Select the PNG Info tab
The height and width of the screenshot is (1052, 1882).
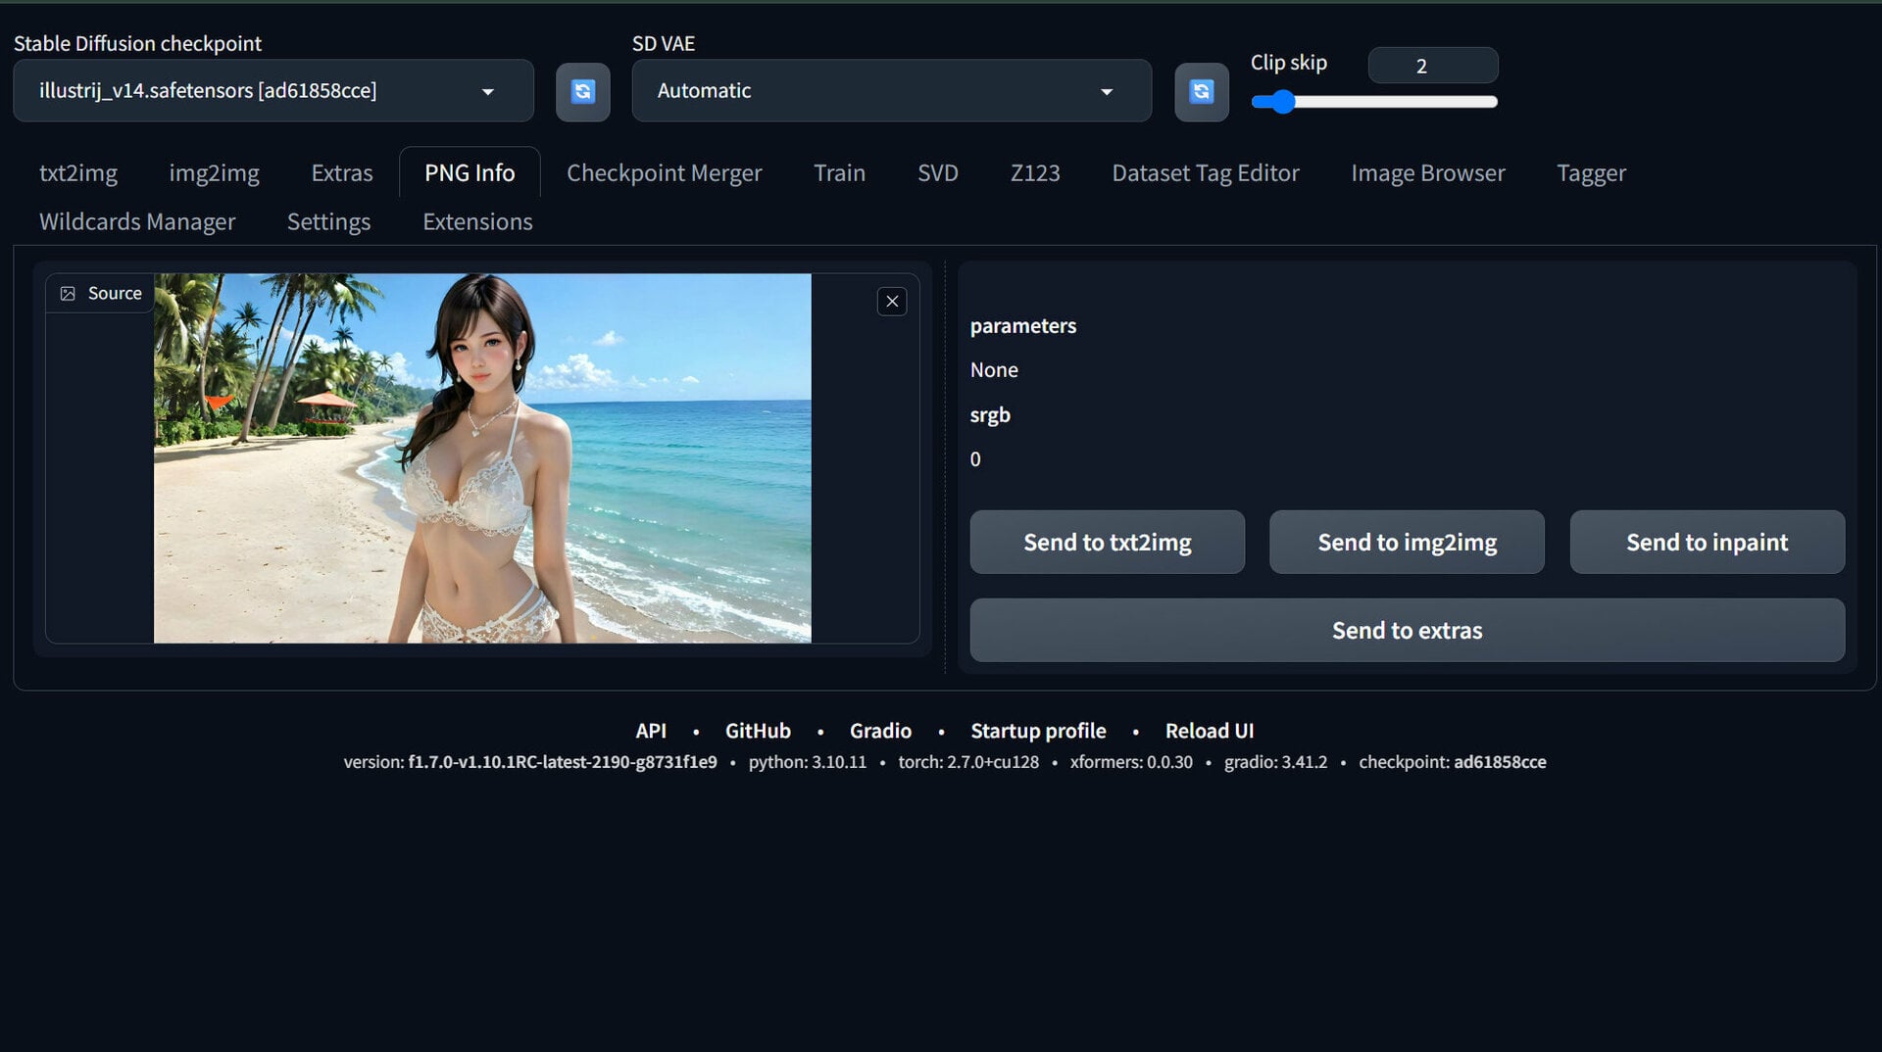click(470, 173)
